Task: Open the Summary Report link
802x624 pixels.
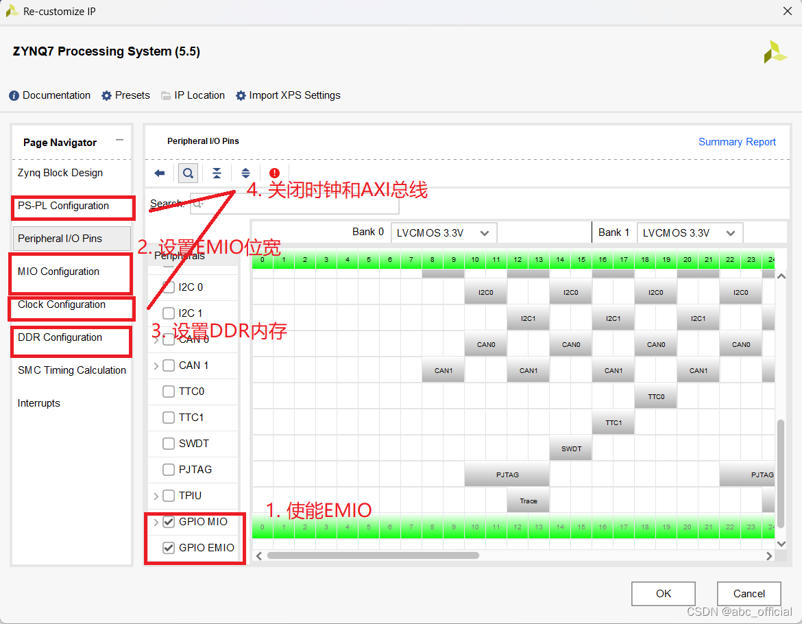Action: click(x=737, y=142)
